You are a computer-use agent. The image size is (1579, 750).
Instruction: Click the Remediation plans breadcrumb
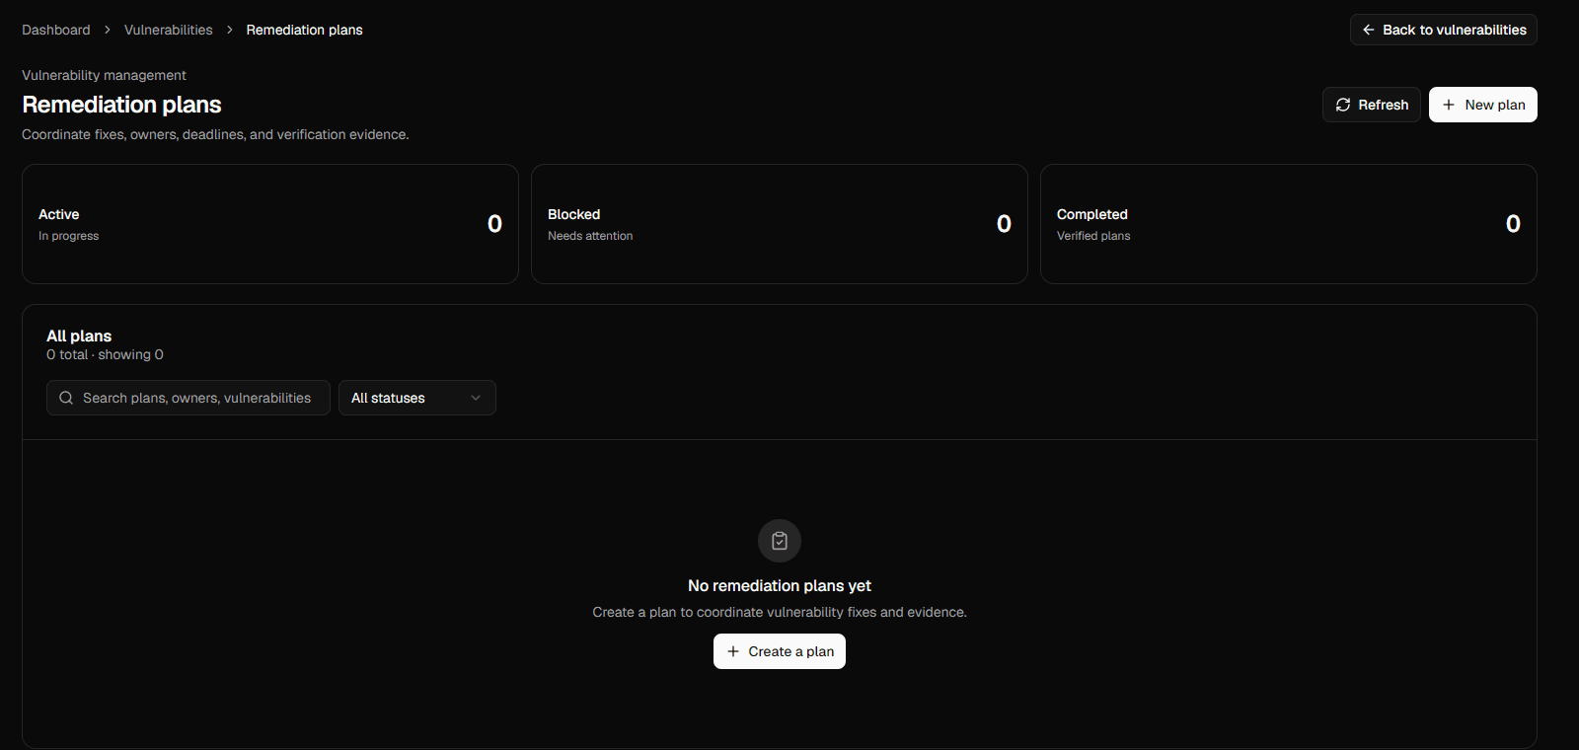(x=304, y=30)
